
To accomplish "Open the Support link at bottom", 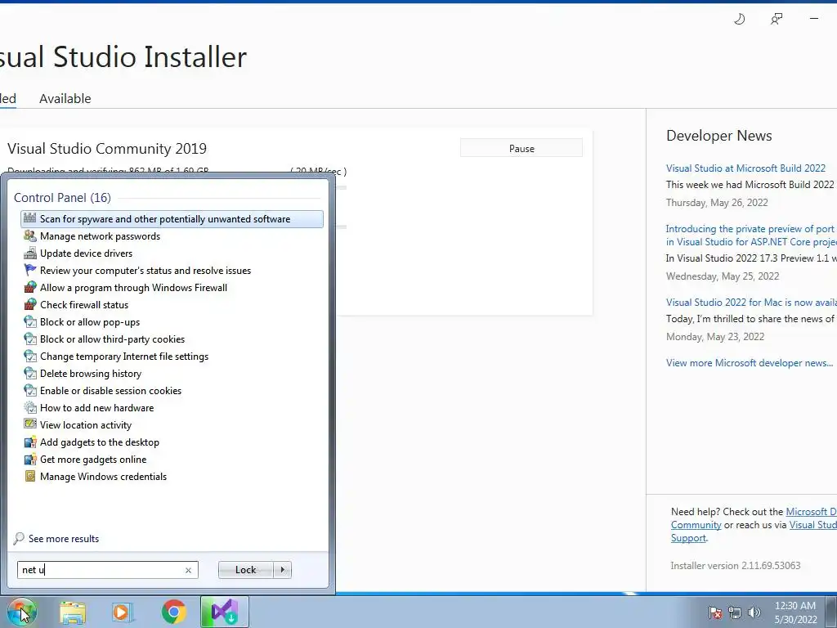I will [x=688, y=538].
